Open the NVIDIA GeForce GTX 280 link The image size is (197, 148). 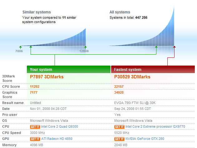coord(145,139)
